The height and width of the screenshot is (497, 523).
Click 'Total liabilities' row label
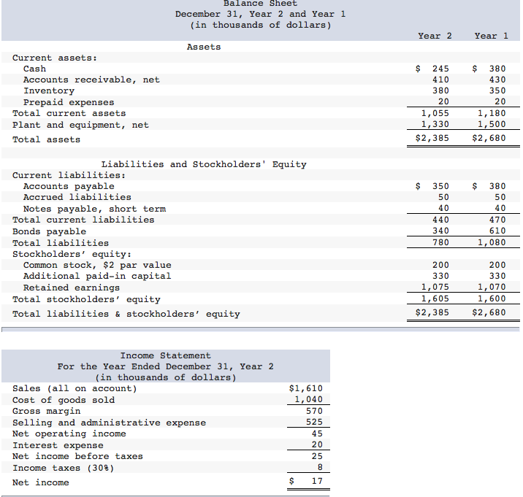(61, 243)
